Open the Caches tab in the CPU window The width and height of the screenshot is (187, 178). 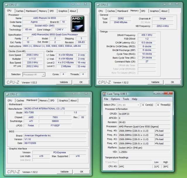point(20,11)
